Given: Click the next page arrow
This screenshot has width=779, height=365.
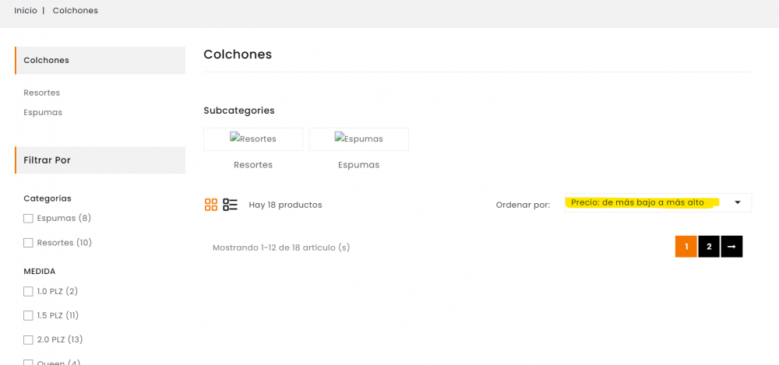Looking at the screenshot, I should pos(731,247).
